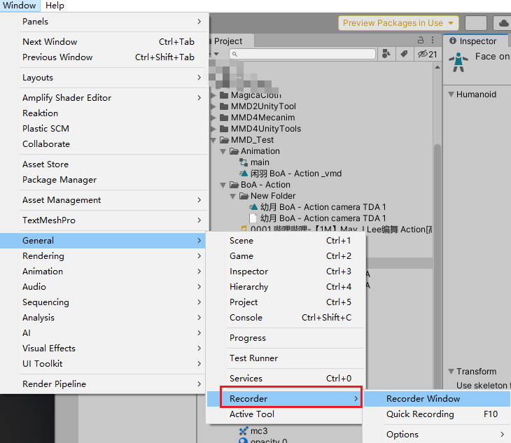
Task: Open the Project panel three-dot options menu
Action: (x=433, y=41)
